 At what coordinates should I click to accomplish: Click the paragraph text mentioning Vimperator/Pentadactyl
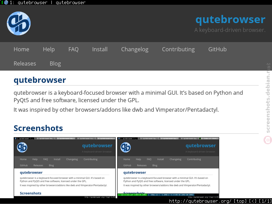[x=116, y=110]
